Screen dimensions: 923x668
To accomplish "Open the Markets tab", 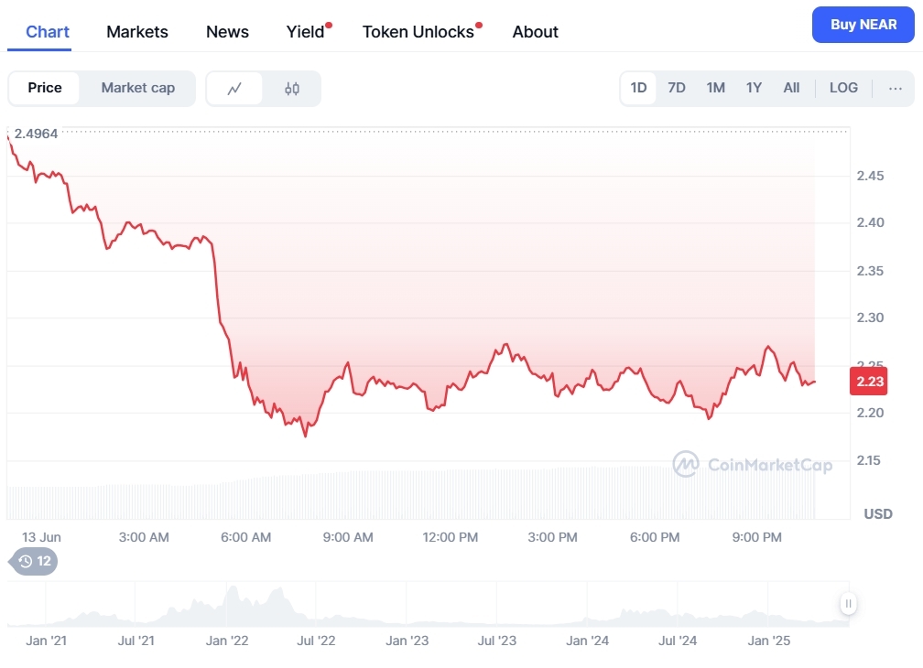I will [137, 32].
